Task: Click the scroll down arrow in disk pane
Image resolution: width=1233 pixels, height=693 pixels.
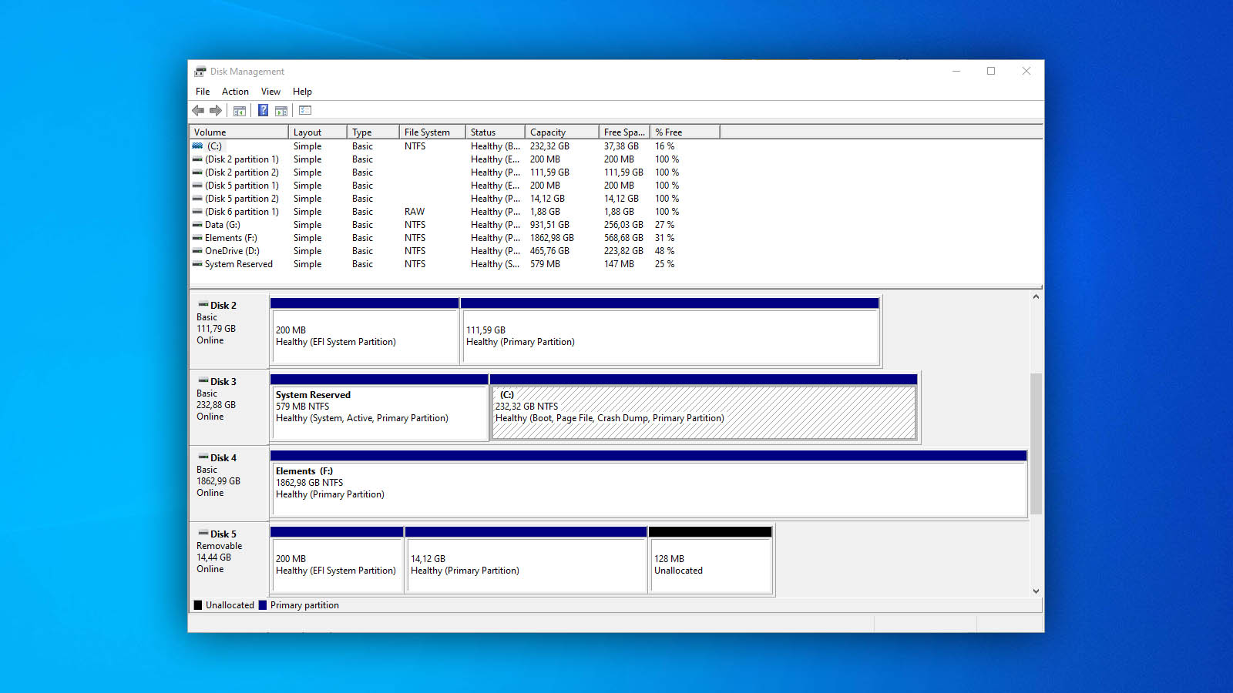Action: [x=1036, y=591]
